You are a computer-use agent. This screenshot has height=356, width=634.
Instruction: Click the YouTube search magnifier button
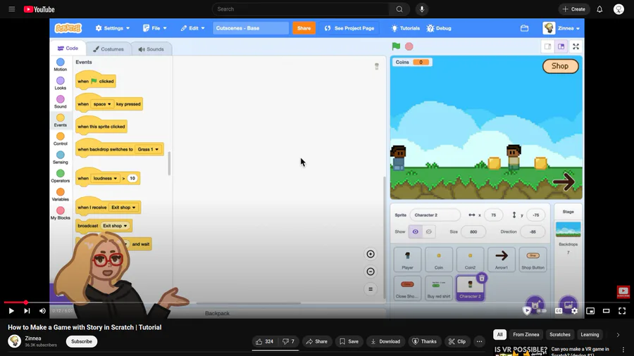coord(399,9)
